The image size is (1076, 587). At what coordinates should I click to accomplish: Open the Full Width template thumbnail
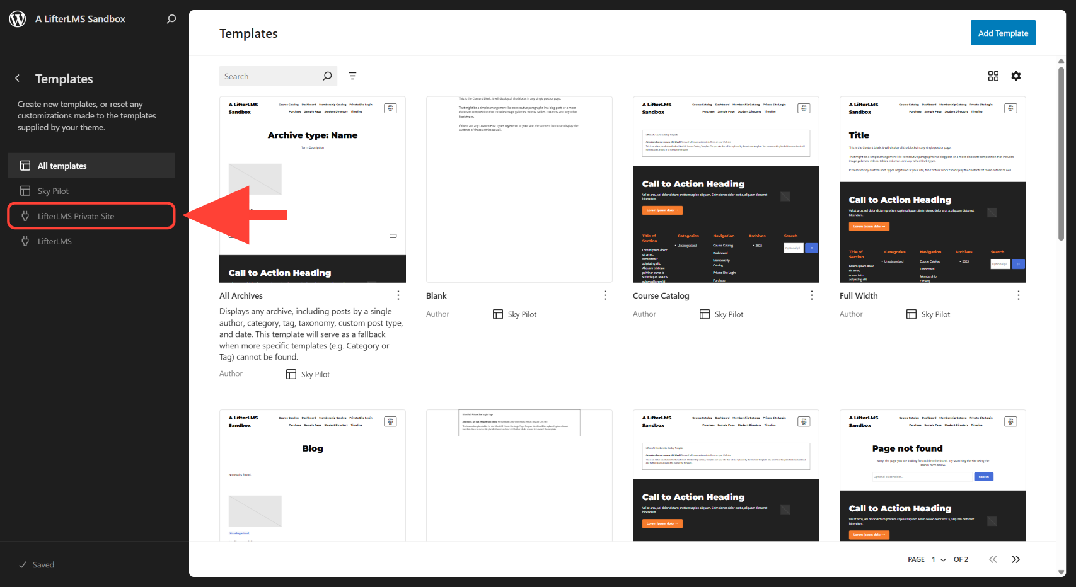coord(932,190)
